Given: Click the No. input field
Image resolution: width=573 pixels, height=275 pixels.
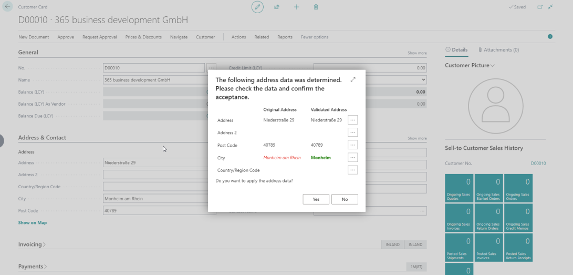Looking at the screenshot, I should 154,68.
